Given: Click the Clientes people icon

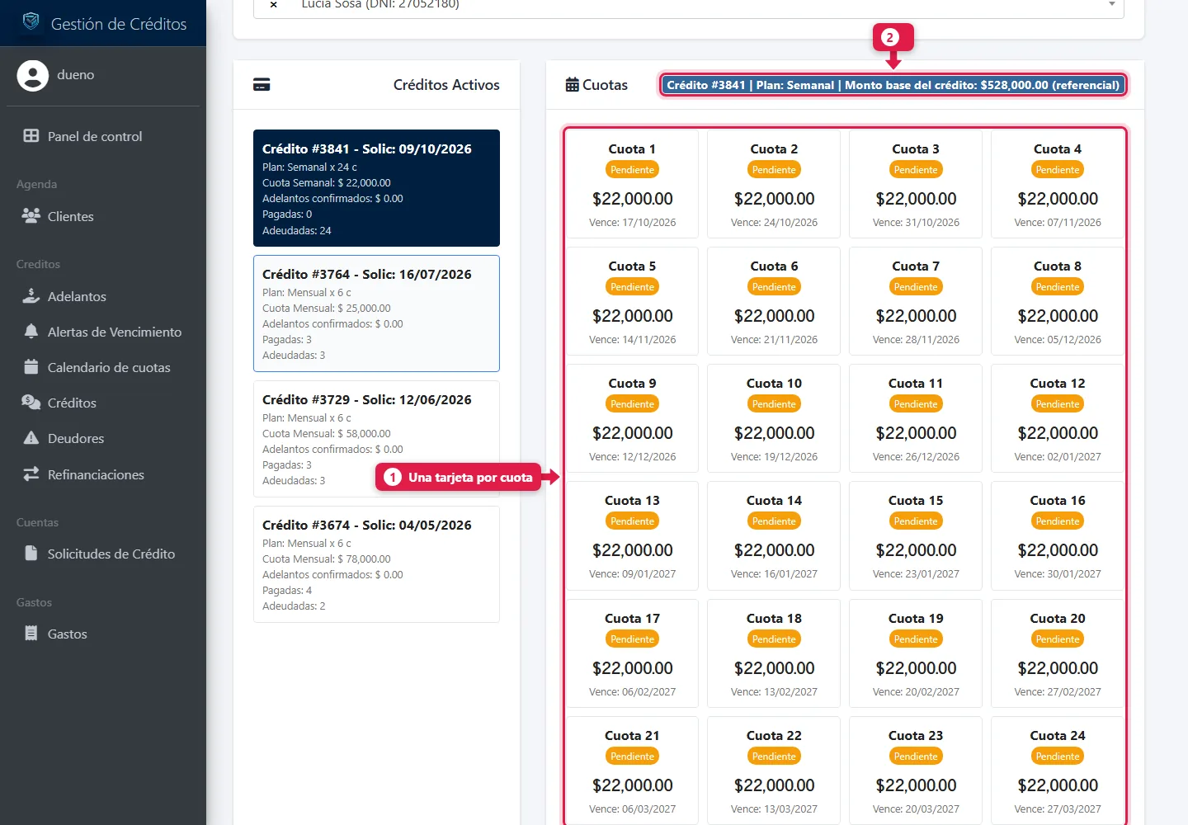Looking at the screenshot, I should [31, 216].
